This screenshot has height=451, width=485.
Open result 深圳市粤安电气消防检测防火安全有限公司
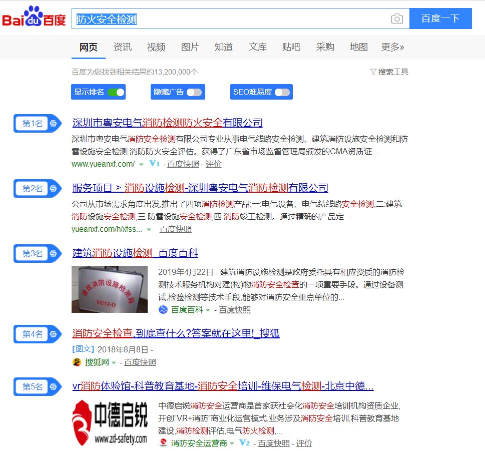pos(167,123)
